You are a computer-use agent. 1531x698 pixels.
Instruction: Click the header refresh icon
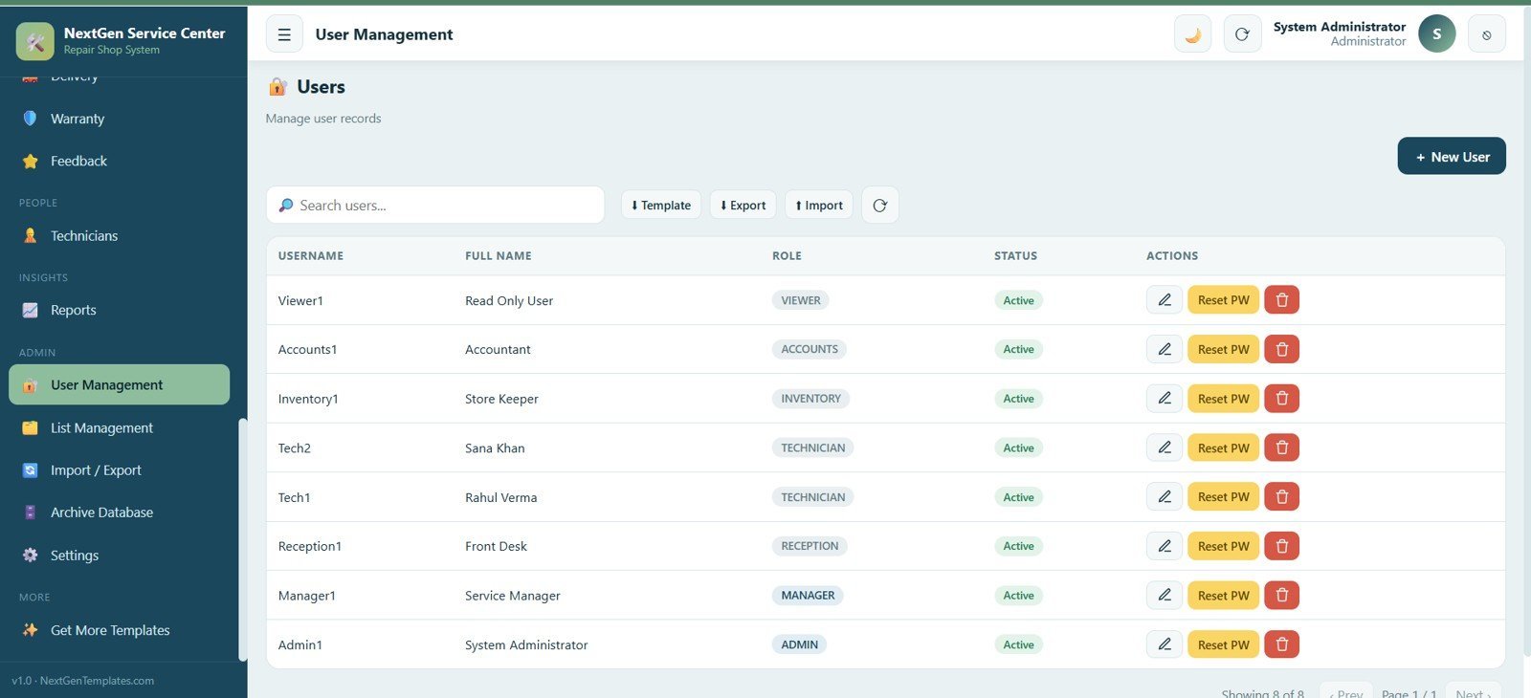[x=1242, y=34]
